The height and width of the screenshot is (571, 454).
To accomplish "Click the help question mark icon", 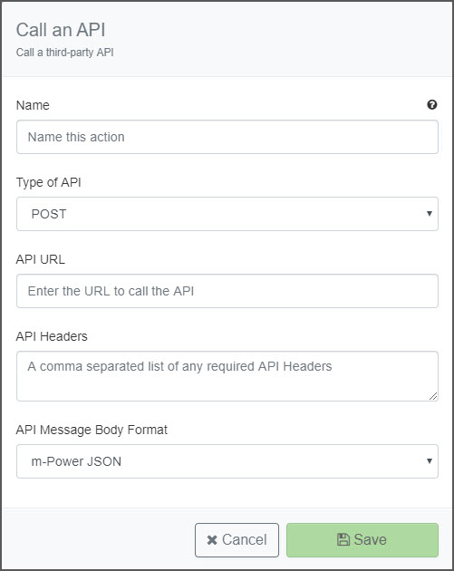I will 431,105.
